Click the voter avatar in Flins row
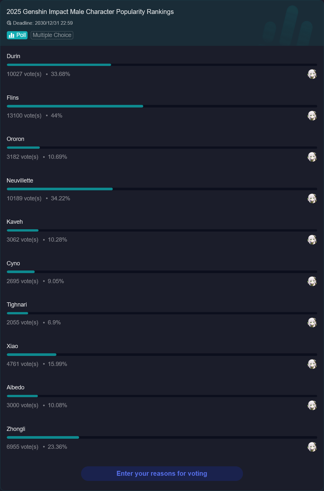 (x=312, y=116)
